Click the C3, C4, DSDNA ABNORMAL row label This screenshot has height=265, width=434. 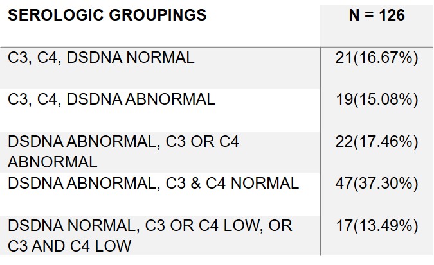(111, 99)
